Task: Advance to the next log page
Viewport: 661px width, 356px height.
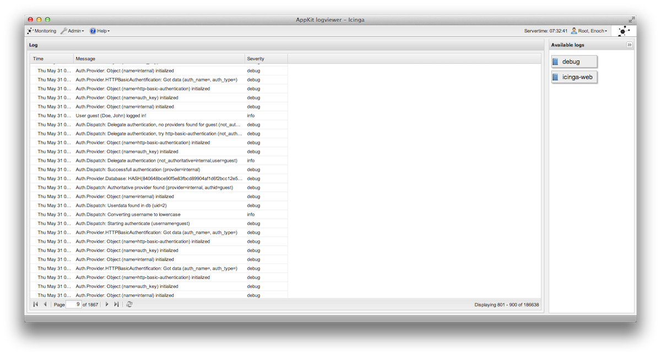Action: coord(107,304)
